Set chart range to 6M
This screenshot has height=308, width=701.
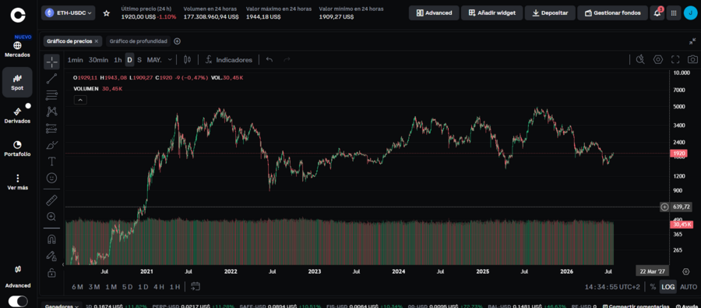pos(77,287)
